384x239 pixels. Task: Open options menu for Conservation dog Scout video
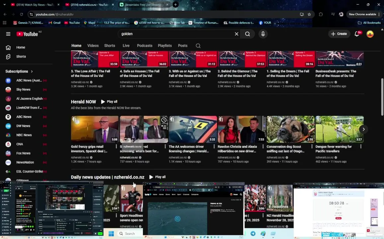coord(312,146)
